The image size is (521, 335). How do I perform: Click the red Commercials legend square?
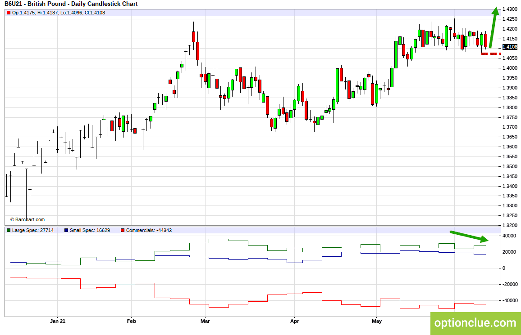coord(123,230)
